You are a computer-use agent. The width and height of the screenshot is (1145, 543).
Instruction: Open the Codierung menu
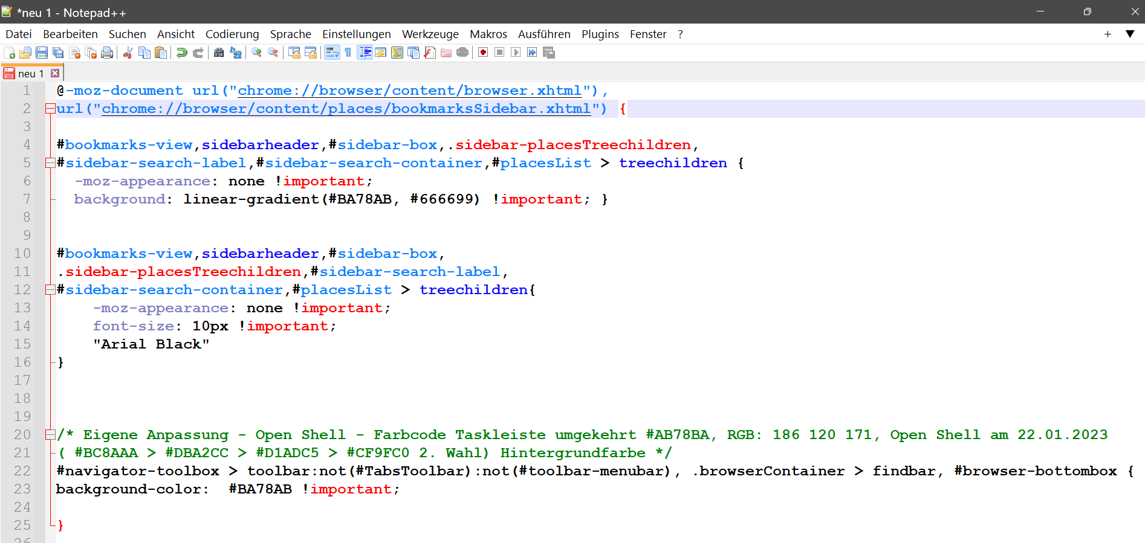pyautogui.click(x=232, y=34)
